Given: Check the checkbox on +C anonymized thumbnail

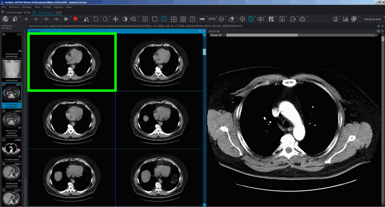Looking at the screenshot, I should pyautogui.click(x=4, y=140).
